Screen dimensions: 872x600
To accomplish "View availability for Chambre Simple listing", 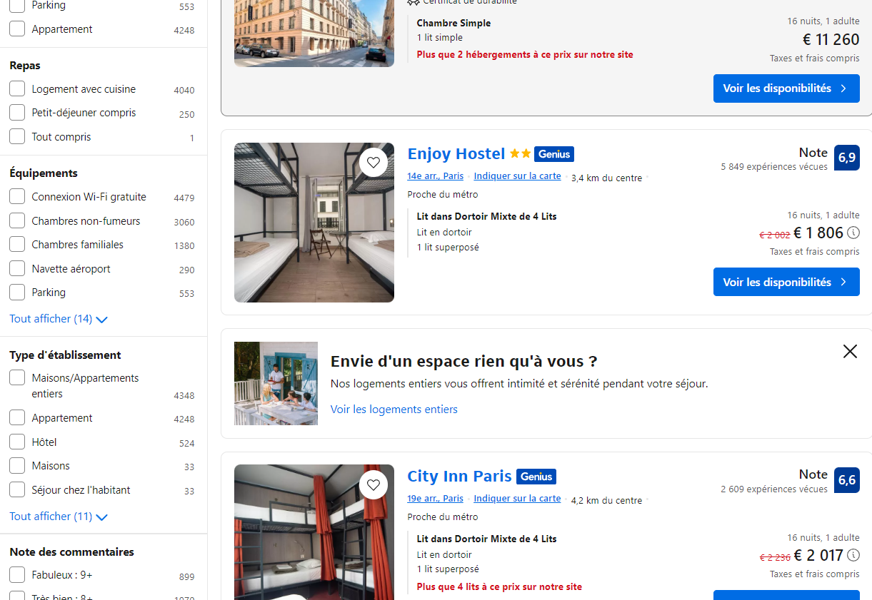I will point(786,88).
